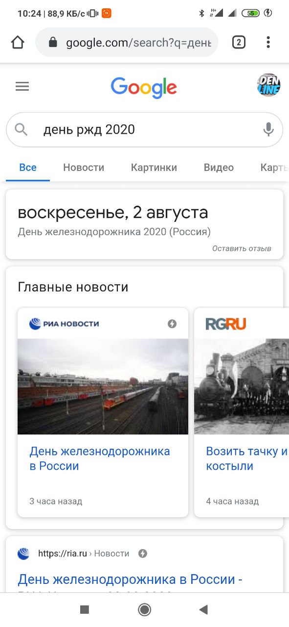The height and width of the screenshot is (627, 289).
Task: Tap the Chrome home icon
Action: pos(18,43)
